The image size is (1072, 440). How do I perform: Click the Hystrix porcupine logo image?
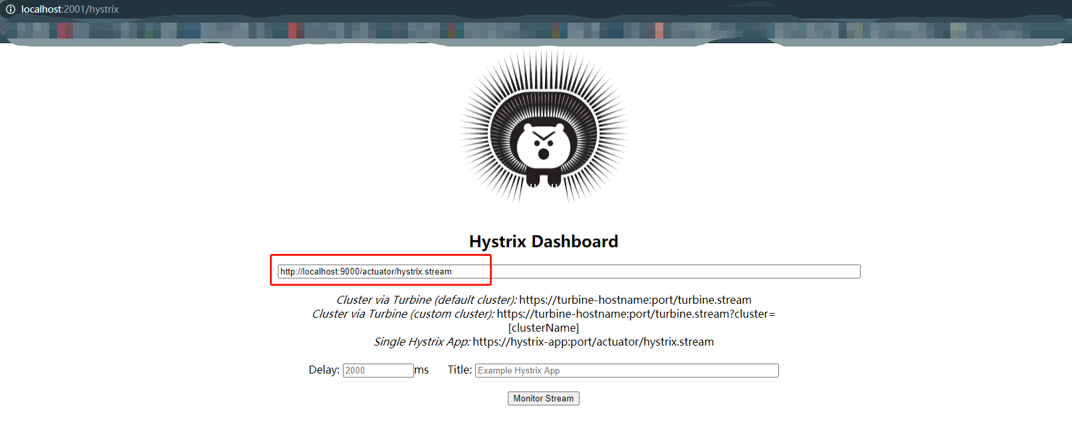click(x=544, y=126)
